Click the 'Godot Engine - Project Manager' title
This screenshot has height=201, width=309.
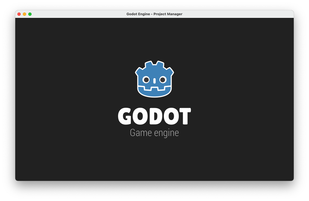click(x=154, y=14)
